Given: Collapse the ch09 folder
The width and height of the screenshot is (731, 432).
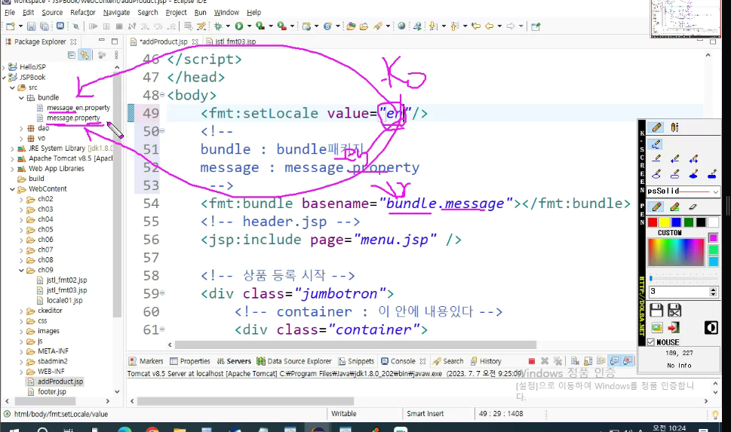Looking at the screenshot, I should click(21, 271).
